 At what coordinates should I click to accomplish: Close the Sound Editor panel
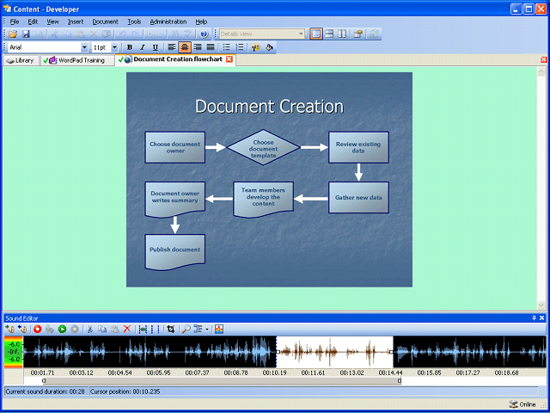pos(542,318)
